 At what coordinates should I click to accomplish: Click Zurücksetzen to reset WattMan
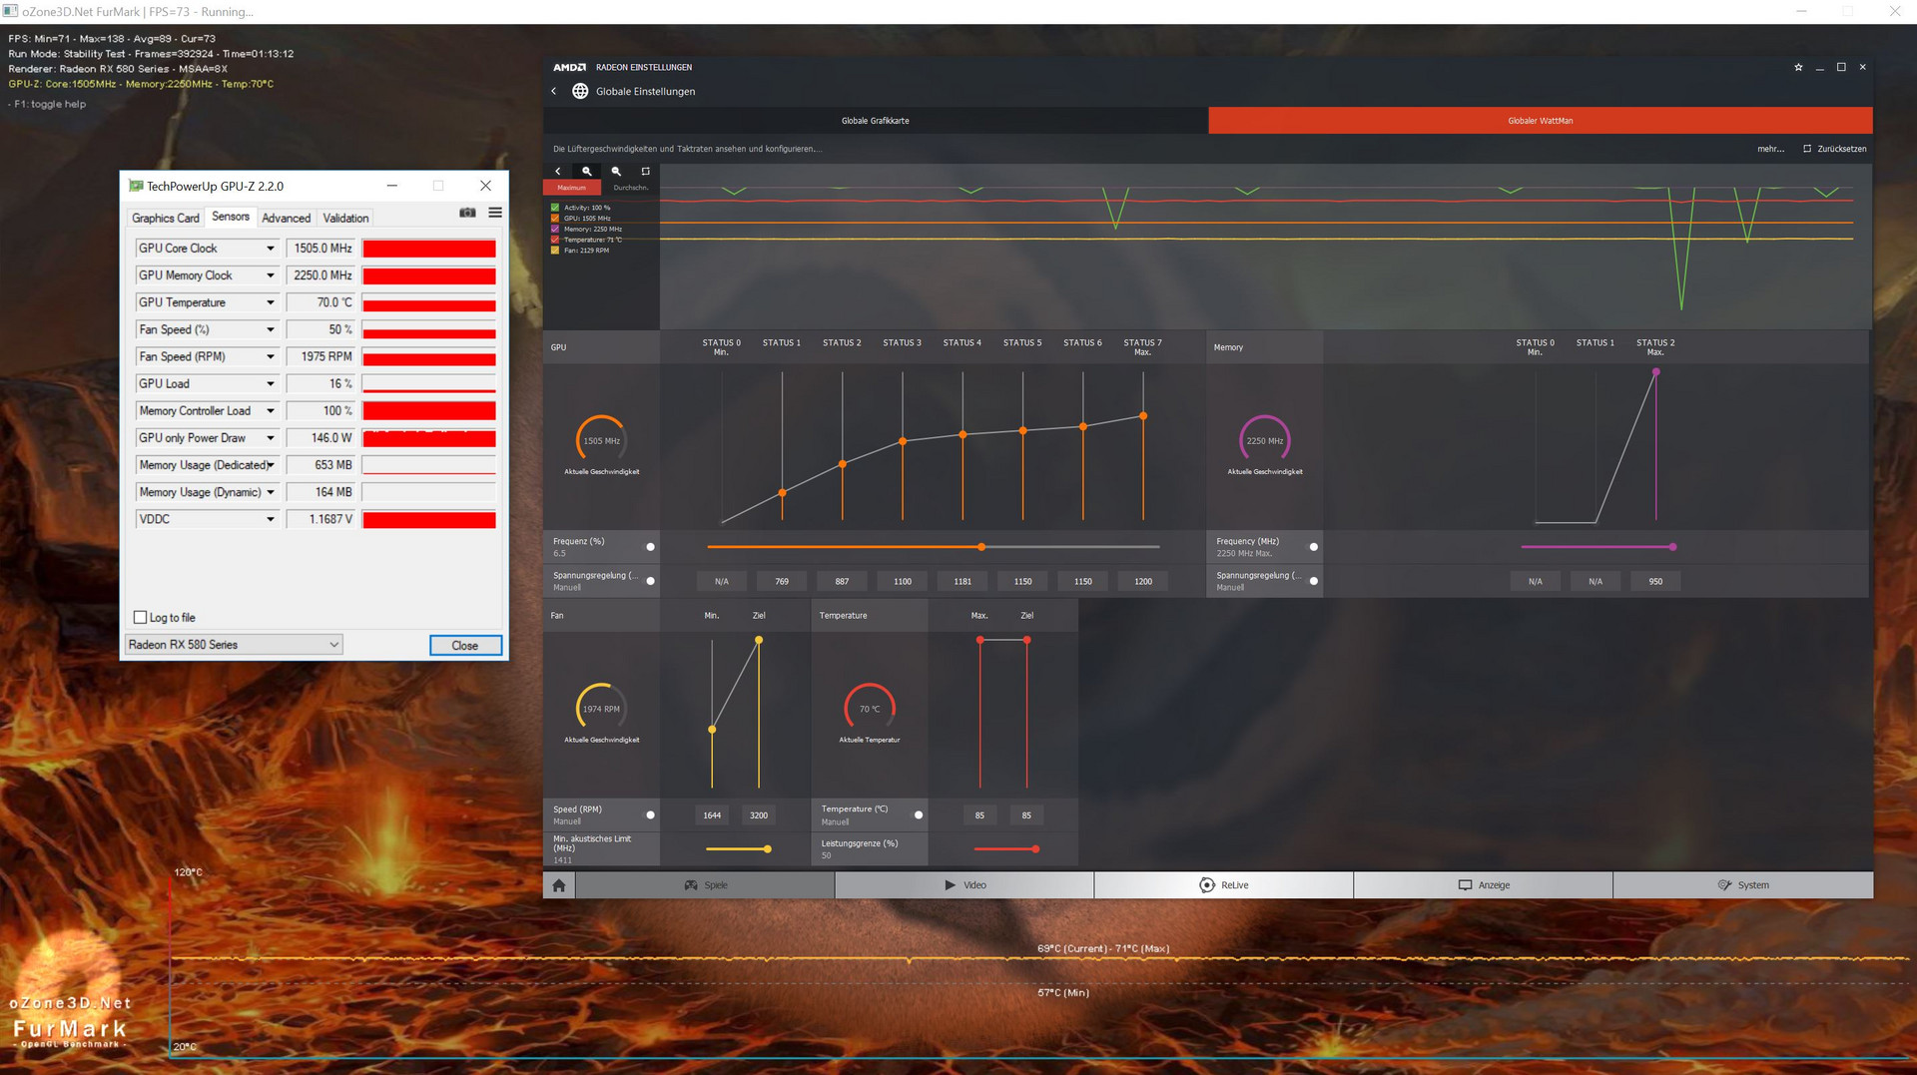click(x=1835, y=149)
